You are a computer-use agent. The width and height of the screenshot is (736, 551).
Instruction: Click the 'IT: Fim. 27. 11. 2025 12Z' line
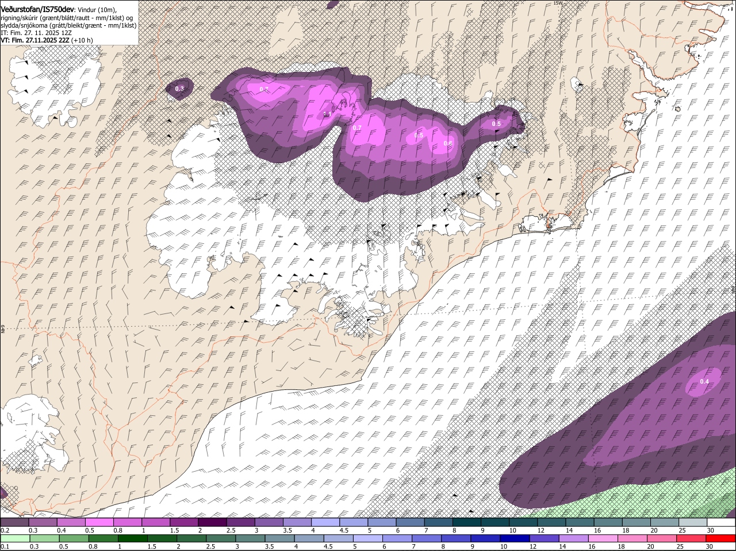[x=36, y=33]
